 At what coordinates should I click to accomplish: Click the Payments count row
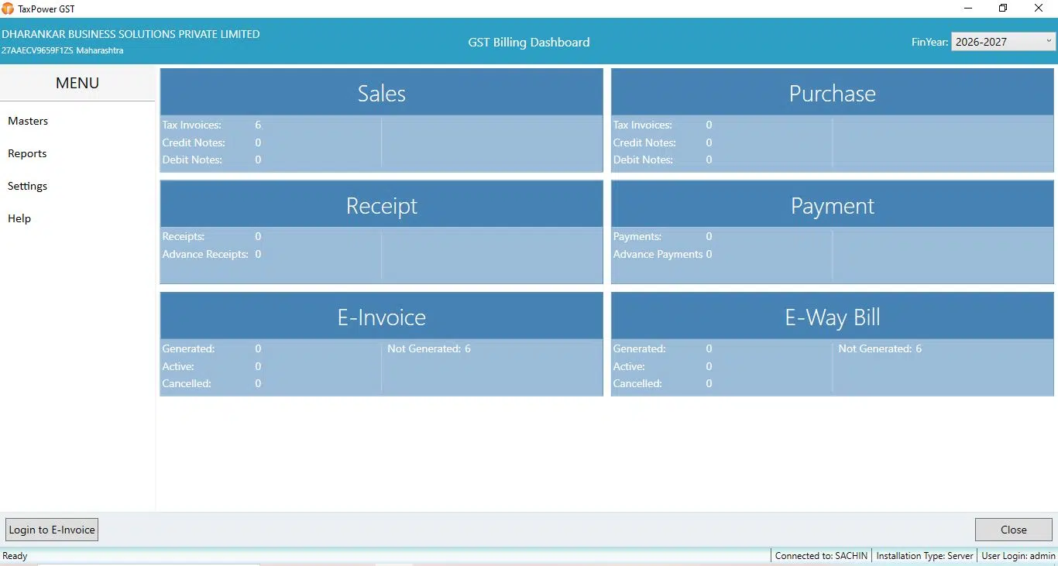coord(662,236)
